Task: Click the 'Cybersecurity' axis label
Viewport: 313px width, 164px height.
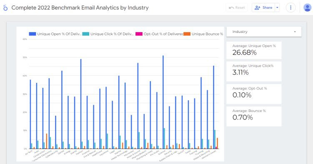Action: [52, 154]
